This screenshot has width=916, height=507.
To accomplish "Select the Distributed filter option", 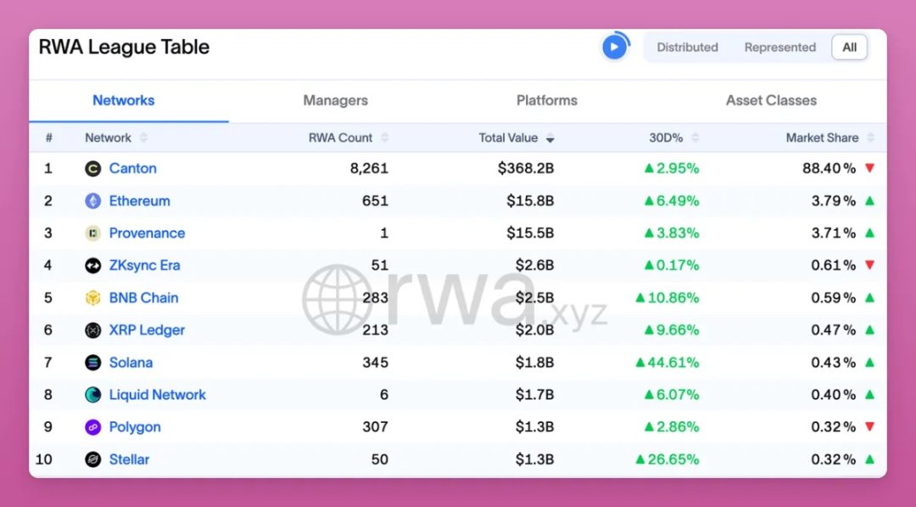I will [687, 47].
